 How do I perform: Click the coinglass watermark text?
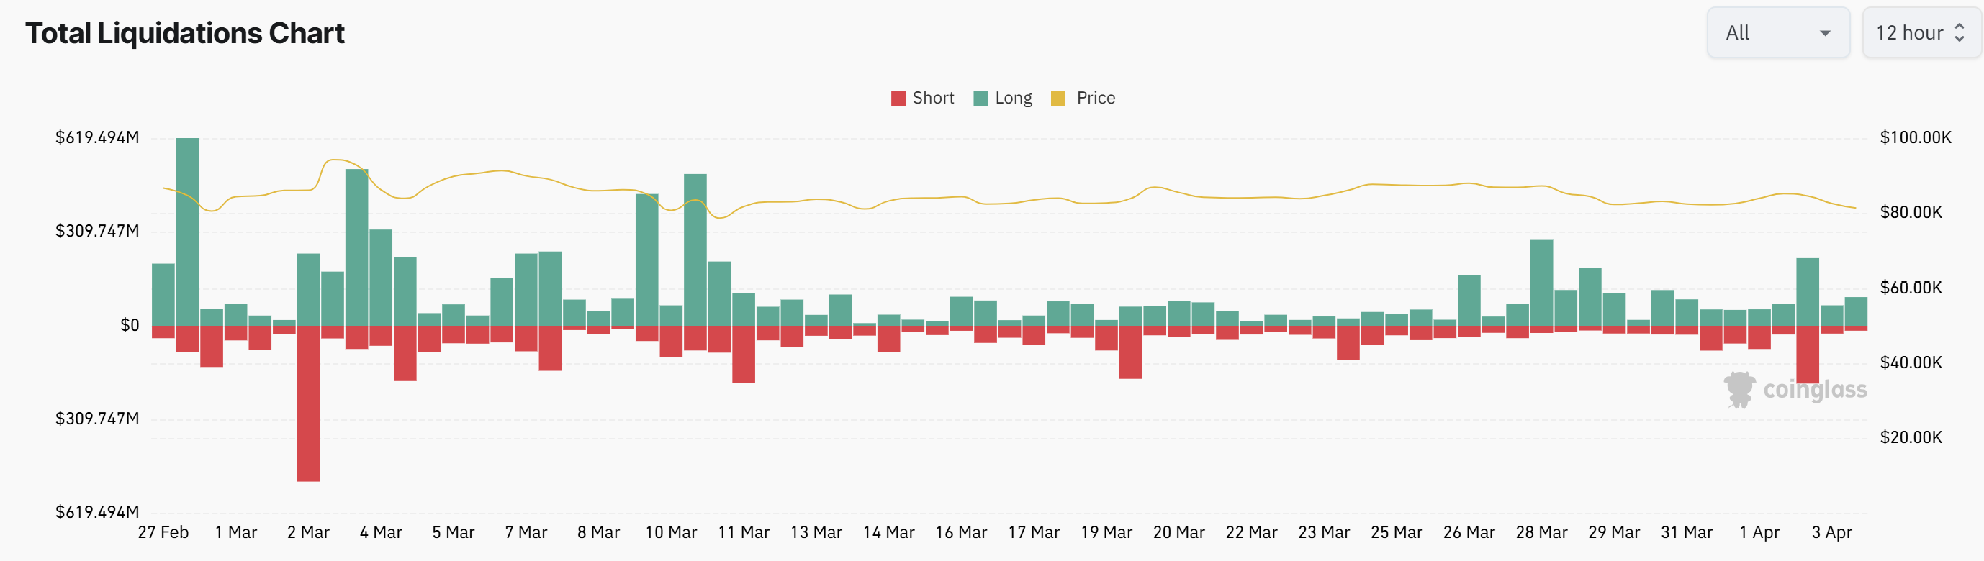point(1815,390)
